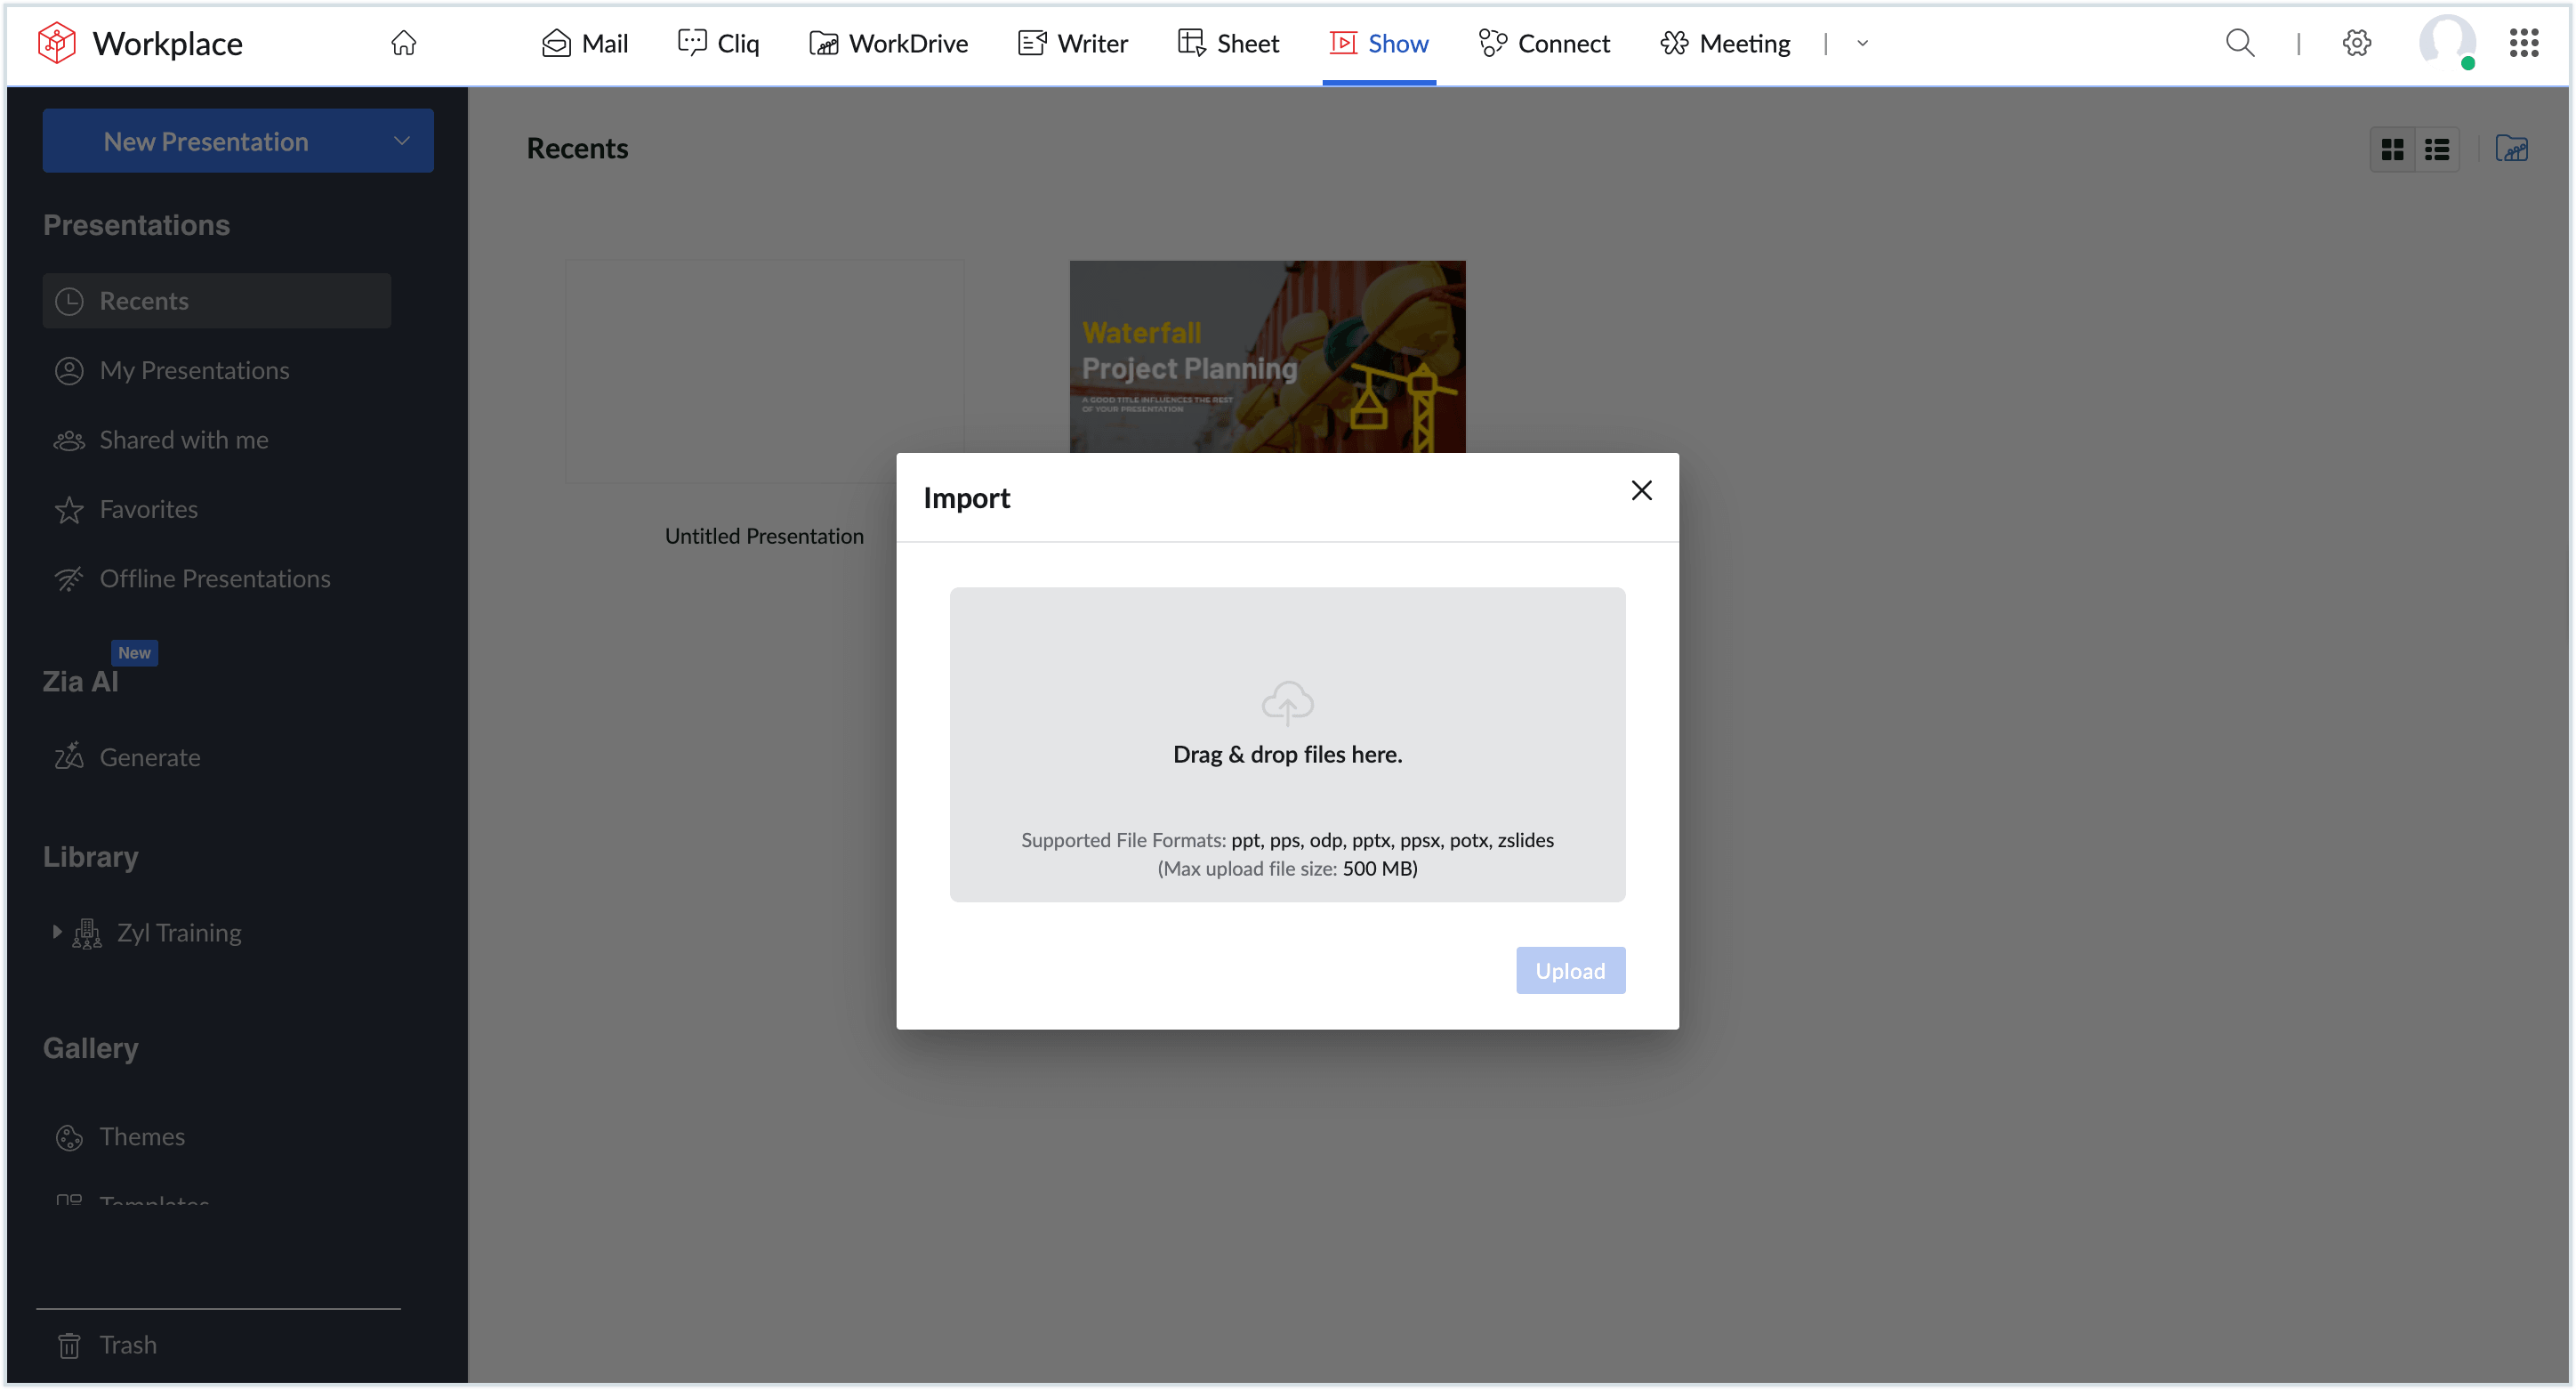Open the apps grid launcher
Viewport: 2576px width, 1390px height.
pyautogui.click(x=2524, y=43)
